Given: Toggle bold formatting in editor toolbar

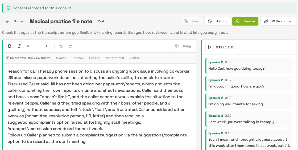Looking at the screenshot, I should click(x=10, y=46).
